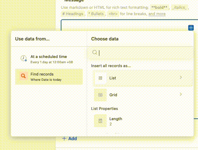This screenshot has width=198, height=150.
Task: Insert records as Grid
Action: (143, 95)
